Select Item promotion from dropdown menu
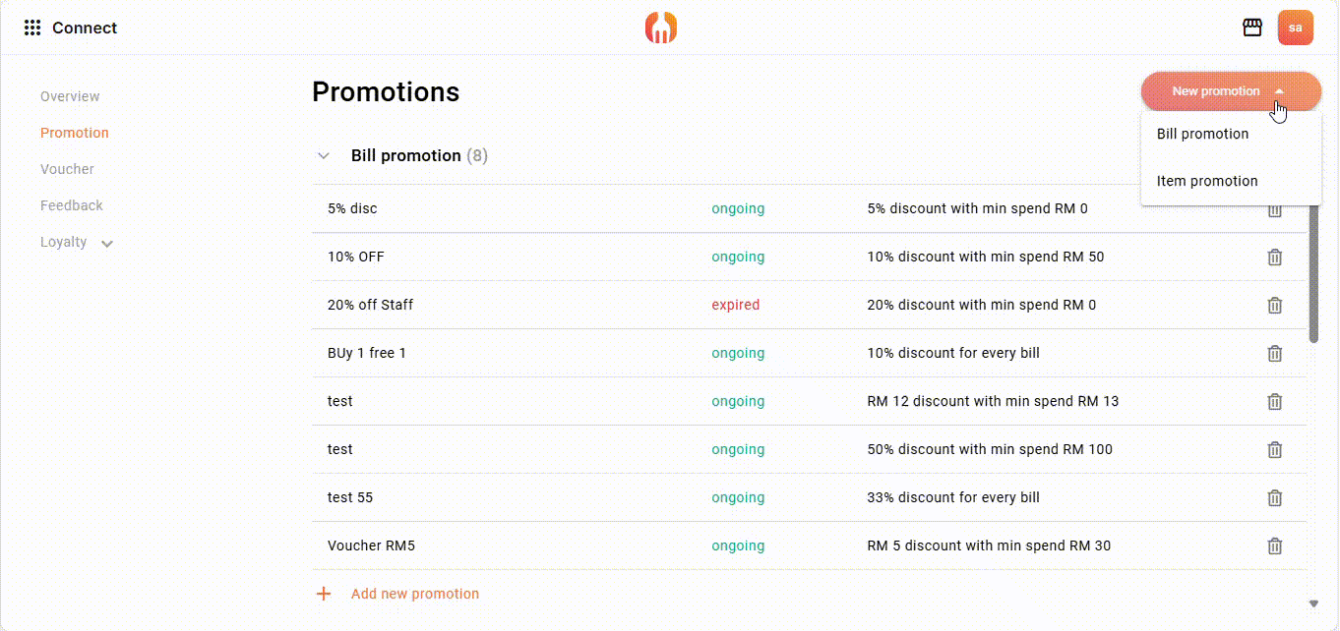This screenshot has width=1340, height=631. (x=1207, y=182)
